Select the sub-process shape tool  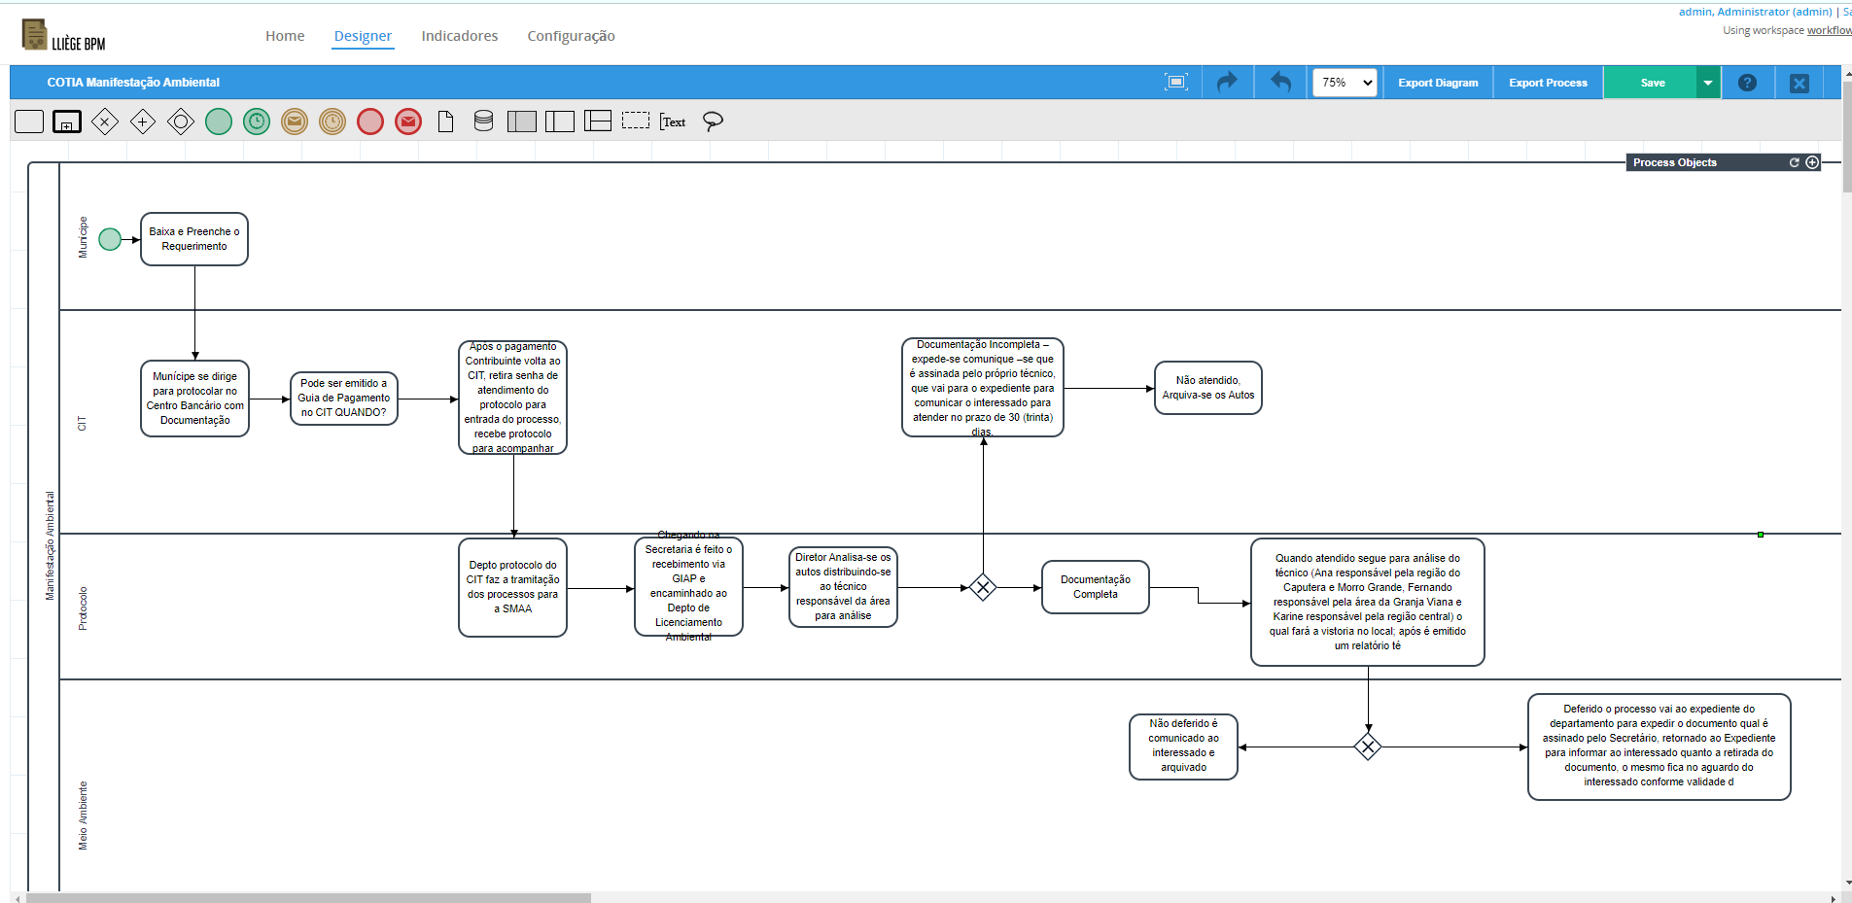pos(67,122)
